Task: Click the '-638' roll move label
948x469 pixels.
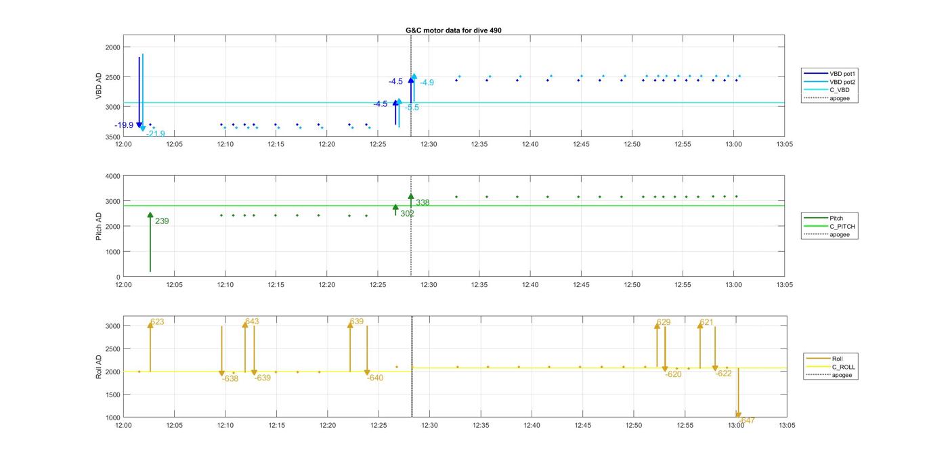Action: [230, 378]
